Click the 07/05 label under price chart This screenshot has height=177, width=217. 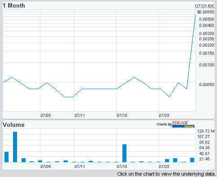(46, 116)
